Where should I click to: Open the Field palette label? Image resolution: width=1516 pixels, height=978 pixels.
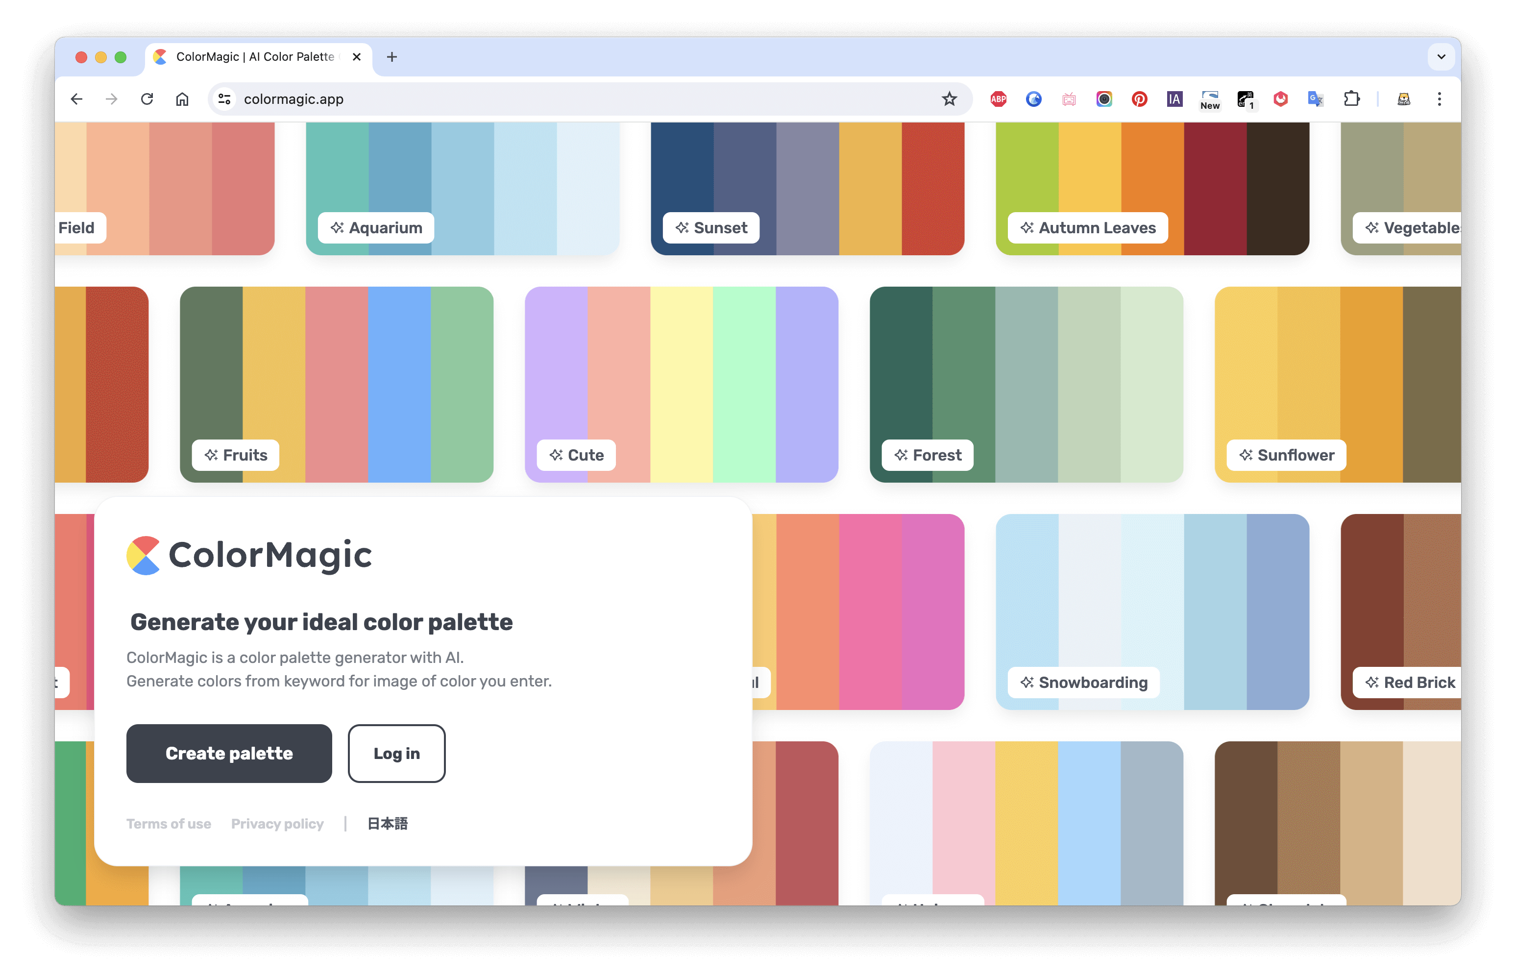pyautogui.click(x=80, y=227)
